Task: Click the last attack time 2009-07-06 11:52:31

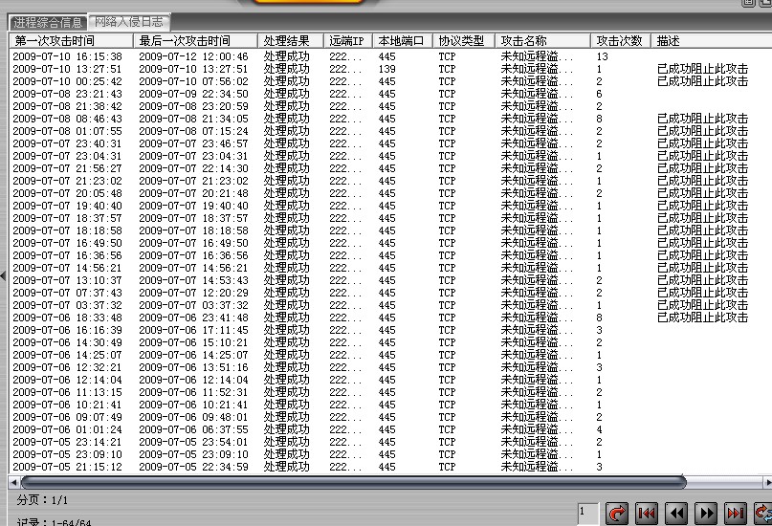Action: [193, 392]
